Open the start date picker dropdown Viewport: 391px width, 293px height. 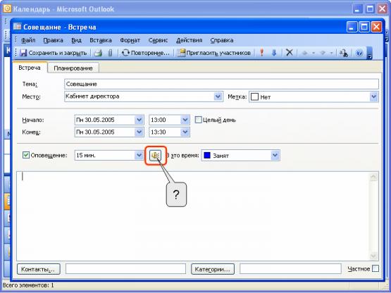tap(139, 120)
